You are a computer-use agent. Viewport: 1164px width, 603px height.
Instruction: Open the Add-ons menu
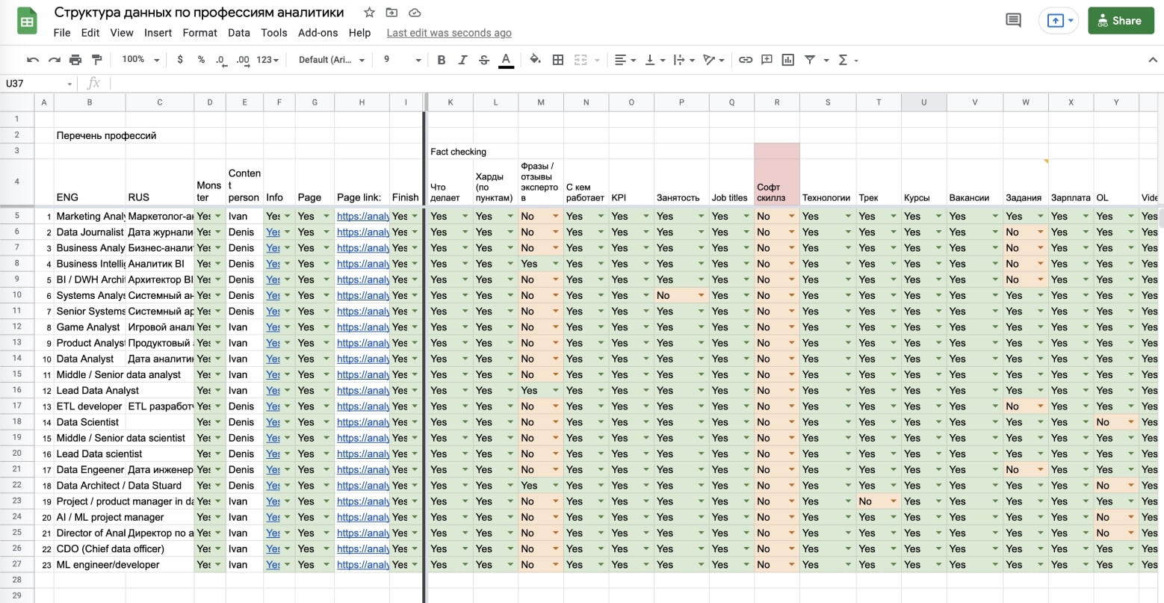click(318, 33)
